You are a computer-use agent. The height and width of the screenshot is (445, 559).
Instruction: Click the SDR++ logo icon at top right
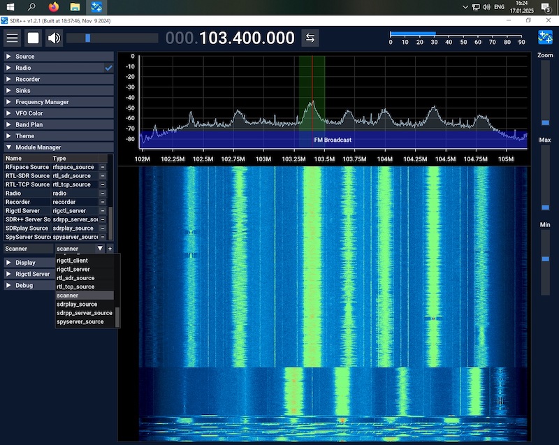545,37
